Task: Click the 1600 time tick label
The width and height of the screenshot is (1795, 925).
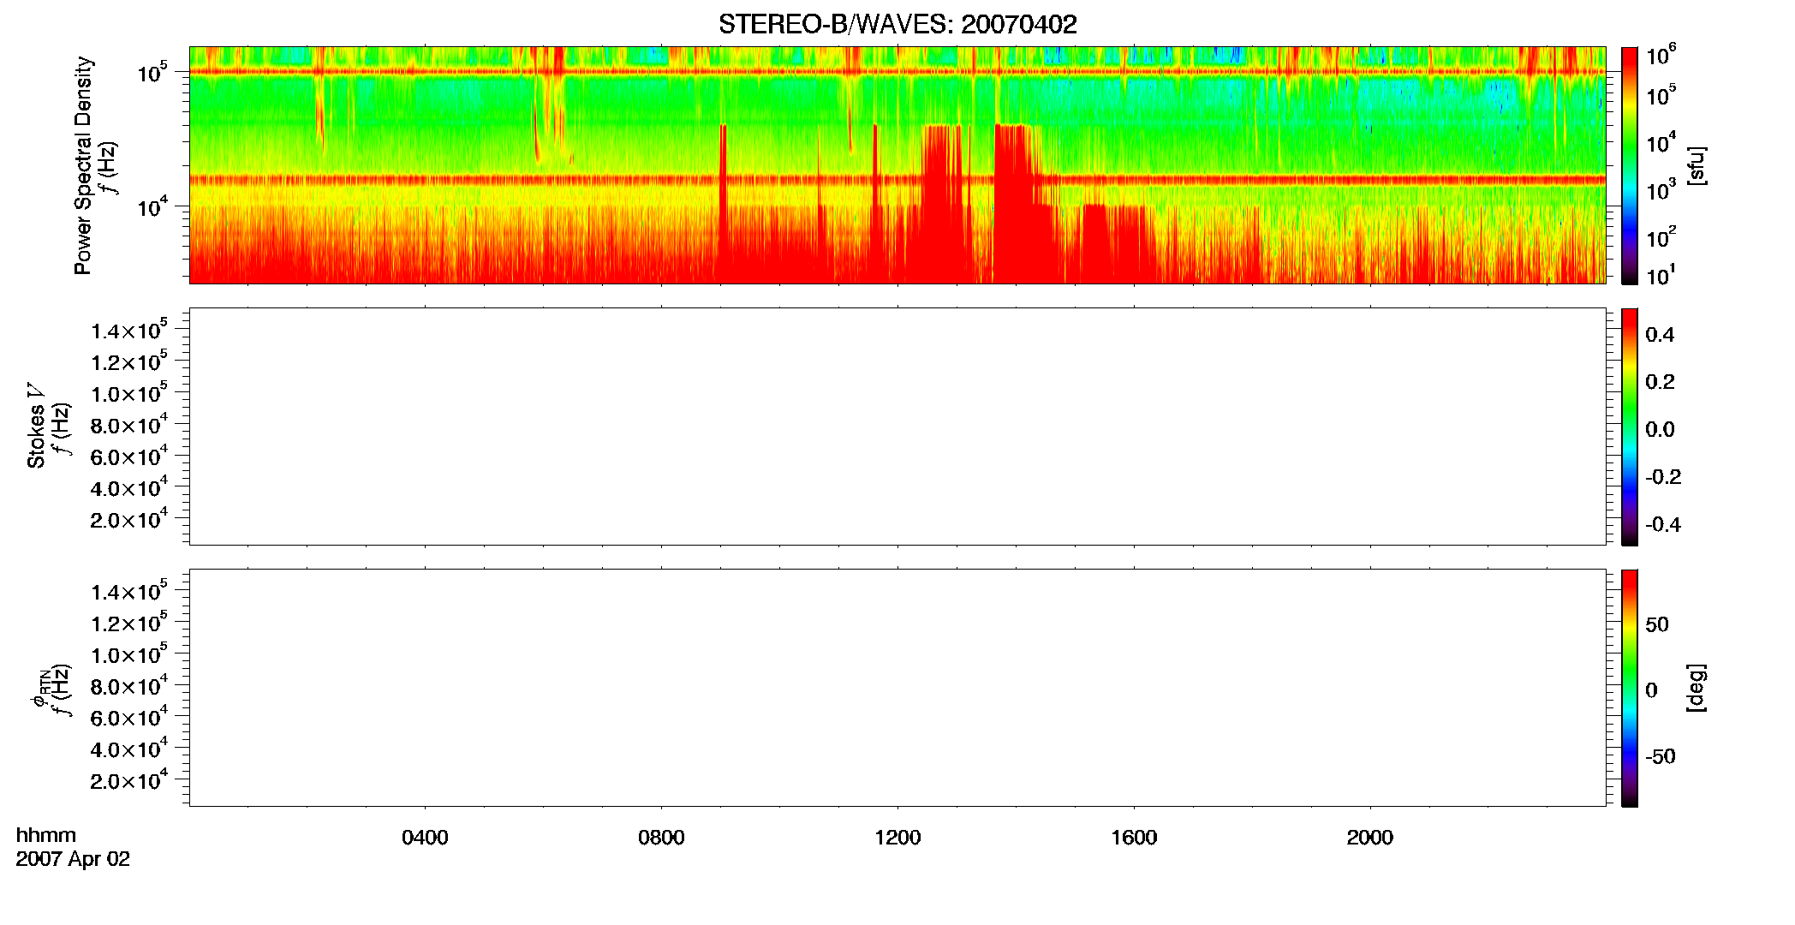Action: click(x=1134, y=838)
